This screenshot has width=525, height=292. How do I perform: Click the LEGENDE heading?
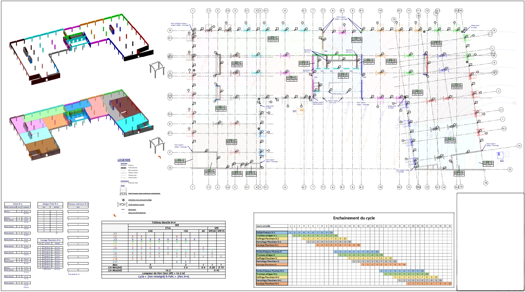[124, 160]
